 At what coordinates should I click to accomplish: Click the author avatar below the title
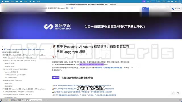pos(53,57)
